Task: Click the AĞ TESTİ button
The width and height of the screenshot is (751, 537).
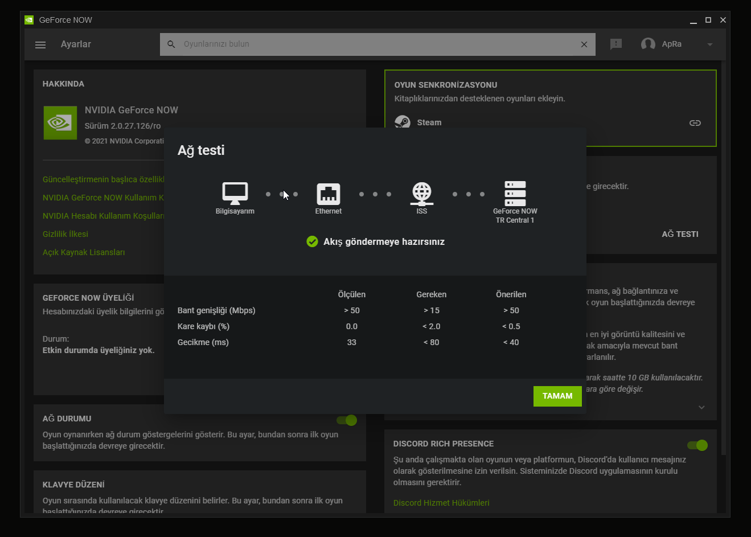Action: tap(680, 234)
